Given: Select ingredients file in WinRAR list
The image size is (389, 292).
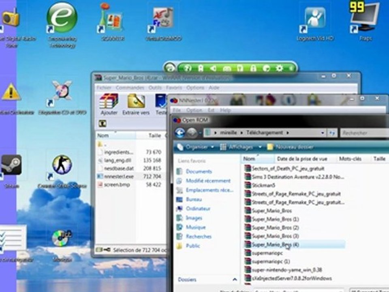Looking at the screenshot, I should (119, 152).
